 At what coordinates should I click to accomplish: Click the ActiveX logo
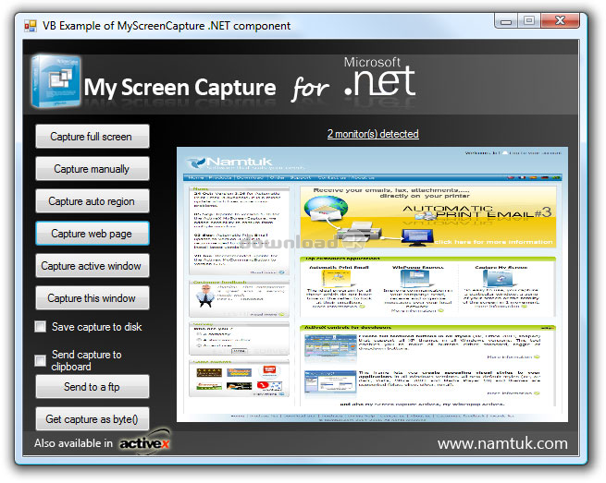pos(144,442)
